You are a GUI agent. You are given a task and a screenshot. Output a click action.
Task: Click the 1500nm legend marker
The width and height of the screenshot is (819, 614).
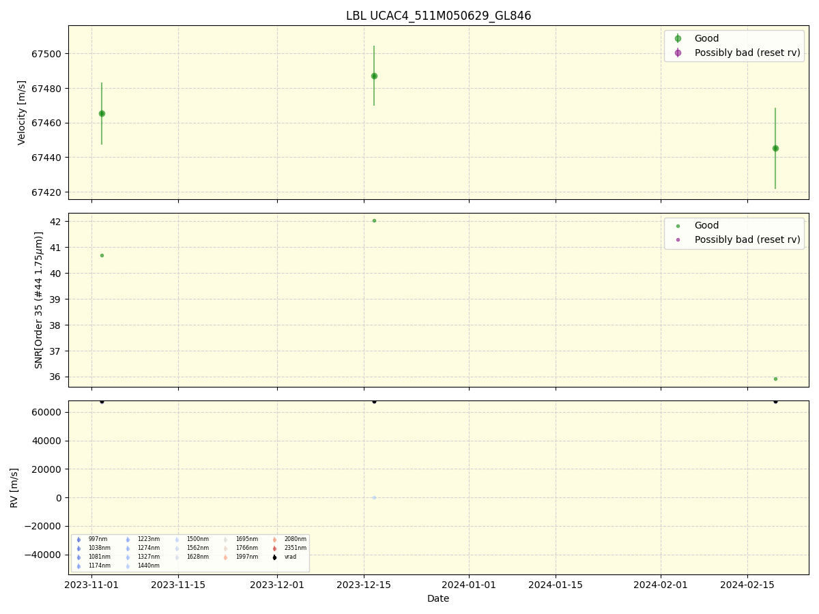point(177,540)
